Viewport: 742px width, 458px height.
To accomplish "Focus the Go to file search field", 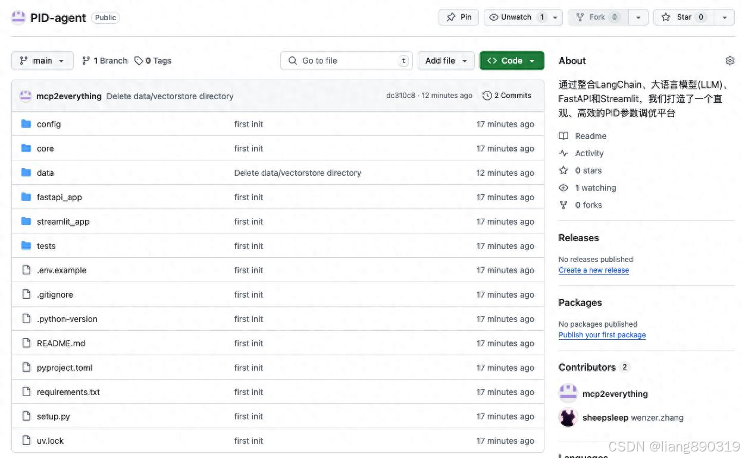I will pyautogui.click(x=347, y=61).
